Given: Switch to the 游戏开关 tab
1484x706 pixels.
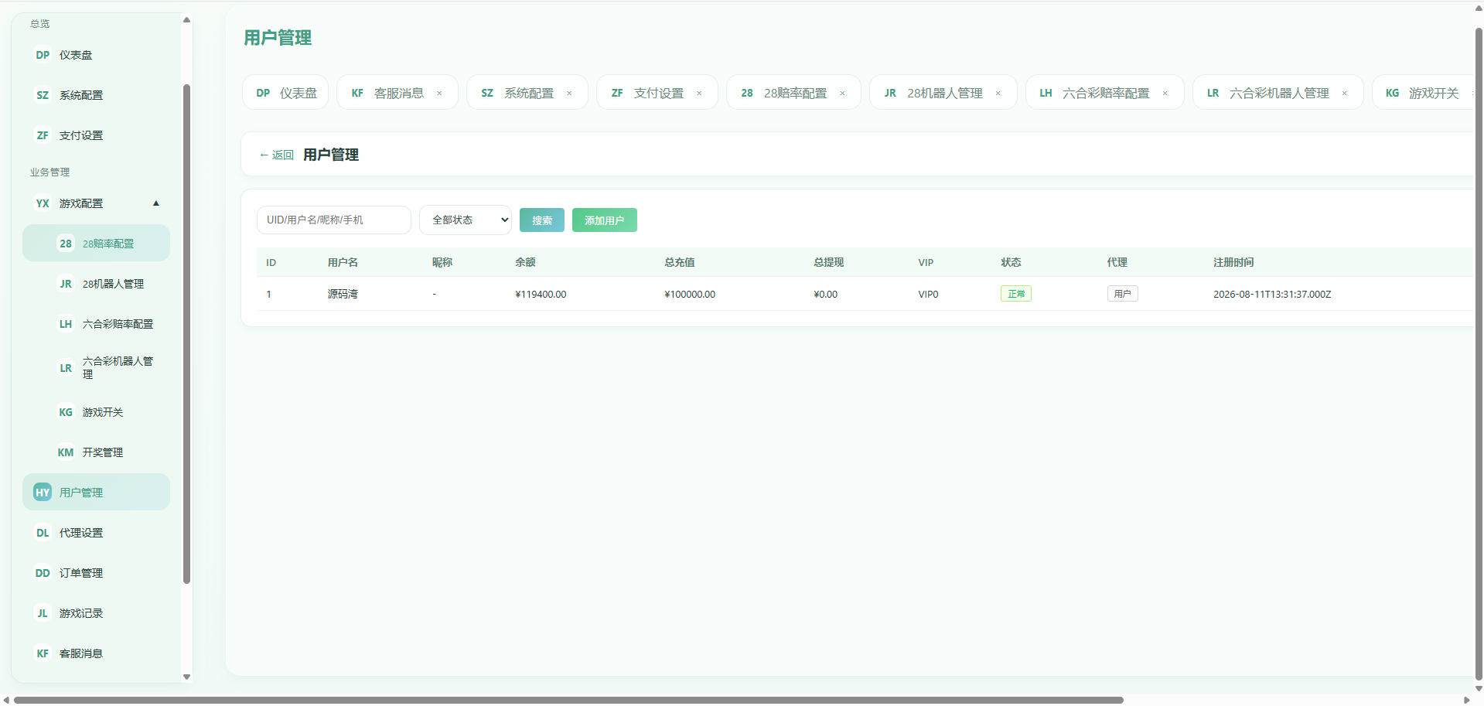Looking at the screenshot, I should coord(1423,93).
